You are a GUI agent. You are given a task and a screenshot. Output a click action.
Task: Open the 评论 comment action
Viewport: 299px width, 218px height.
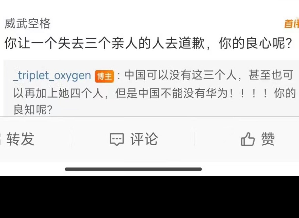click(144, 139)
